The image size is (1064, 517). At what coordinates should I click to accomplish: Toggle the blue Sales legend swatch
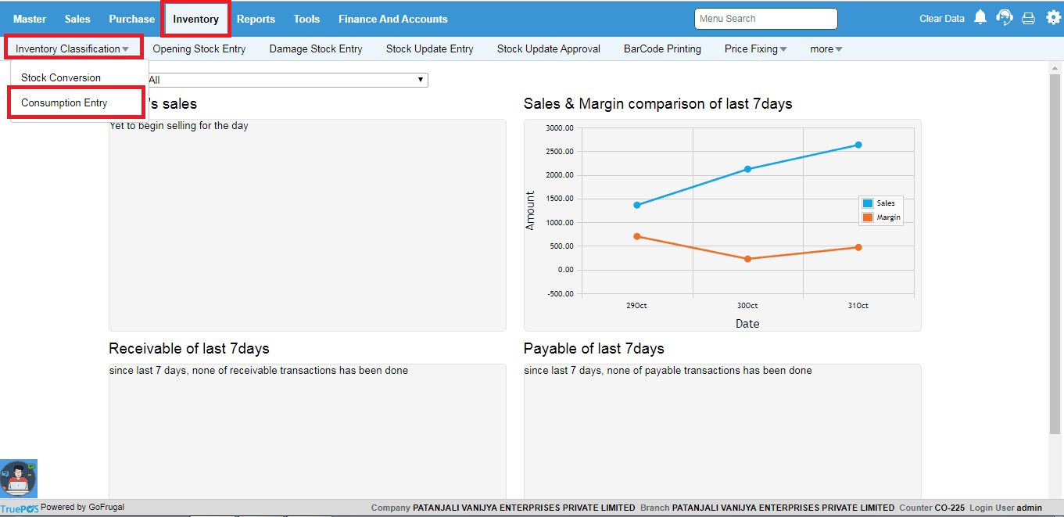tap(867, 203)
